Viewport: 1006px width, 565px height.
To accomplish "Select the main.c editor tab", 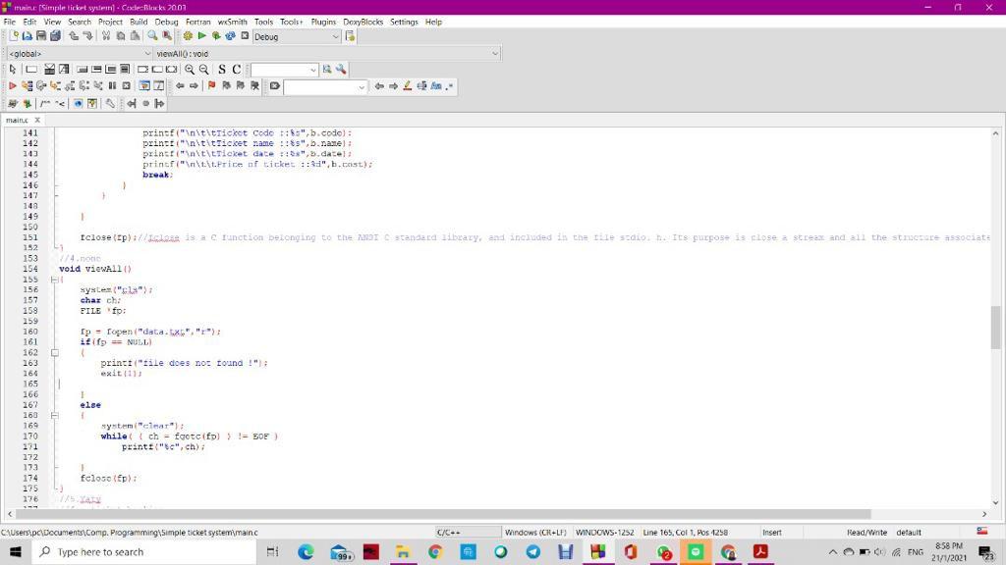I will [x=18, y=120].
